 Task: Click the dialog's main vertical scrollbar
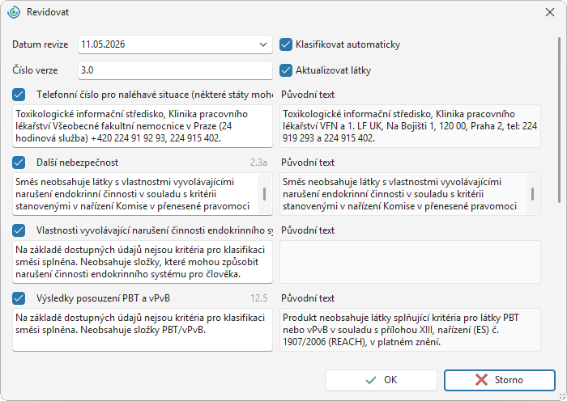tap(560, 119)
